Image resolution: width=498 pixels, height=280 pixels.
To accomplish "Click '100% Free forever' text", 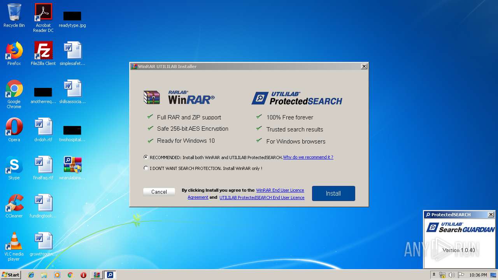I will (290, 117).
